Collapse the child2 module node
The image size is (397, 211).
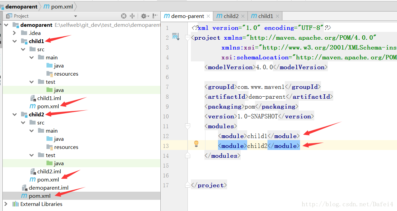pos(15,115)
